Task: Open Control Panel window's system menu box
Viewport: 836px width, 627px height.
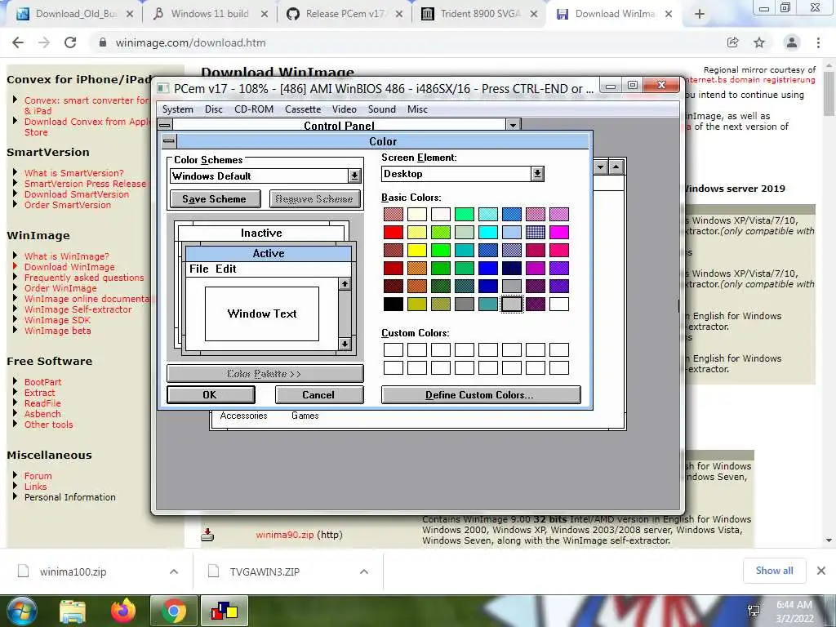Action: [x=165, y=125]
